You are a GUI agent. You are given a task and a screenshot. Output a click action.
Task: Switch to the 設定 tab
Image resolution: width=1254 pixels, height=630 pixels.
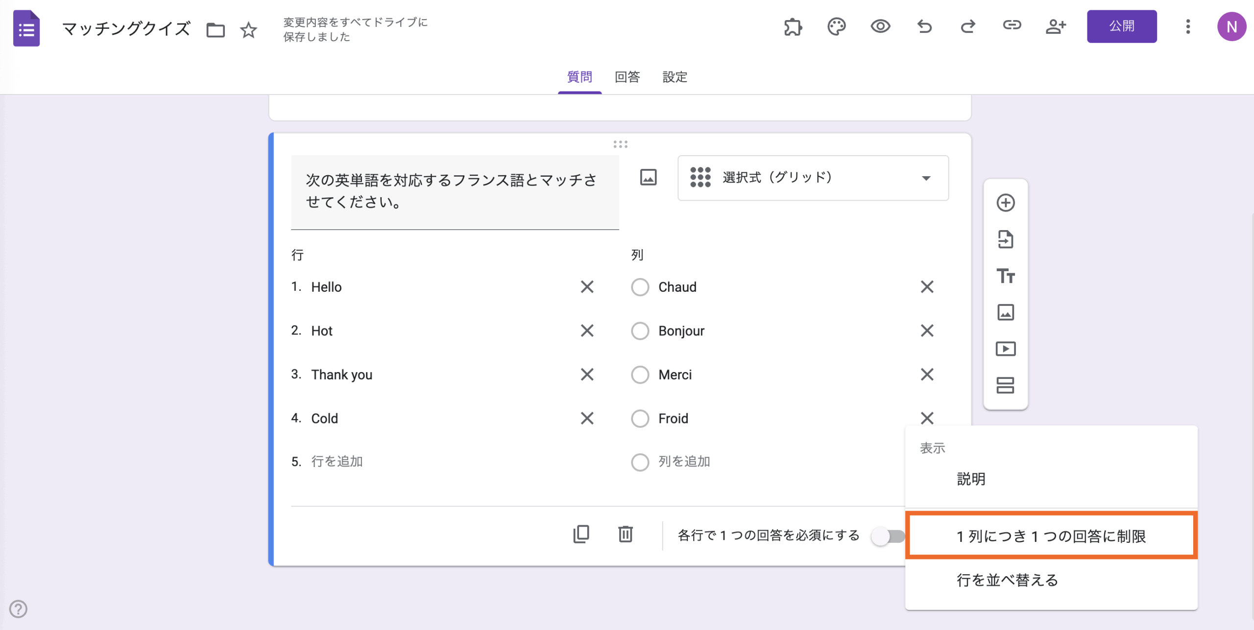click(x=675, y=77)
